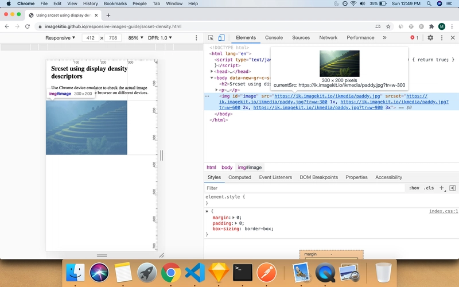
Task: Open the 85% zoom dropdown
Action: coord(136,38)
